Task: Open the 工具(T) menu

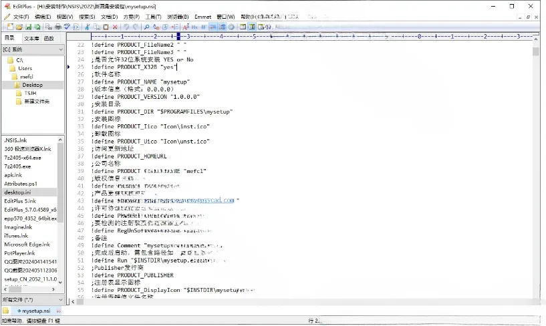Action: [x=153, y=17]
